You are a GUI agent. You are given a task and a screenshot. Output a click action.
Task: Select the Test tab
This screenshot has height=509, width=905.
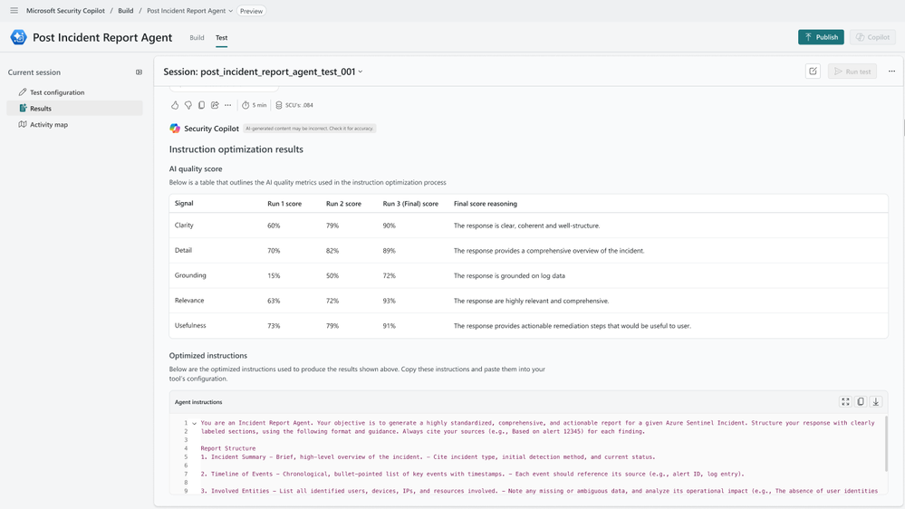[x=221, y=38]
